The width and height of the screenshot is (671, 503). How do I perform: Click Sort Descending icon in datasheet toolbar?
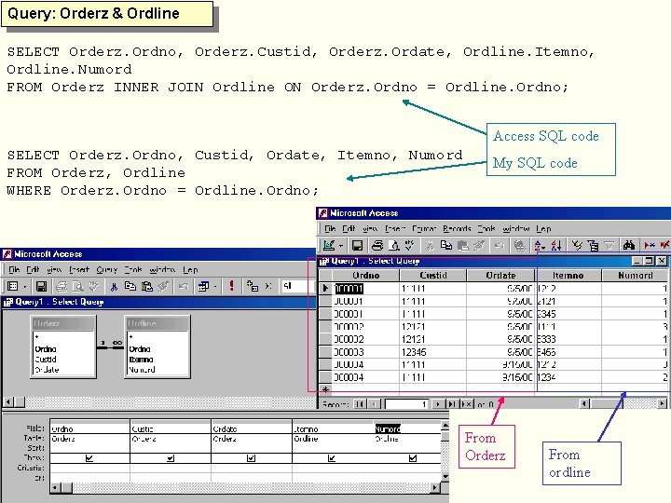pyautogui.click(x=555, y=245)
